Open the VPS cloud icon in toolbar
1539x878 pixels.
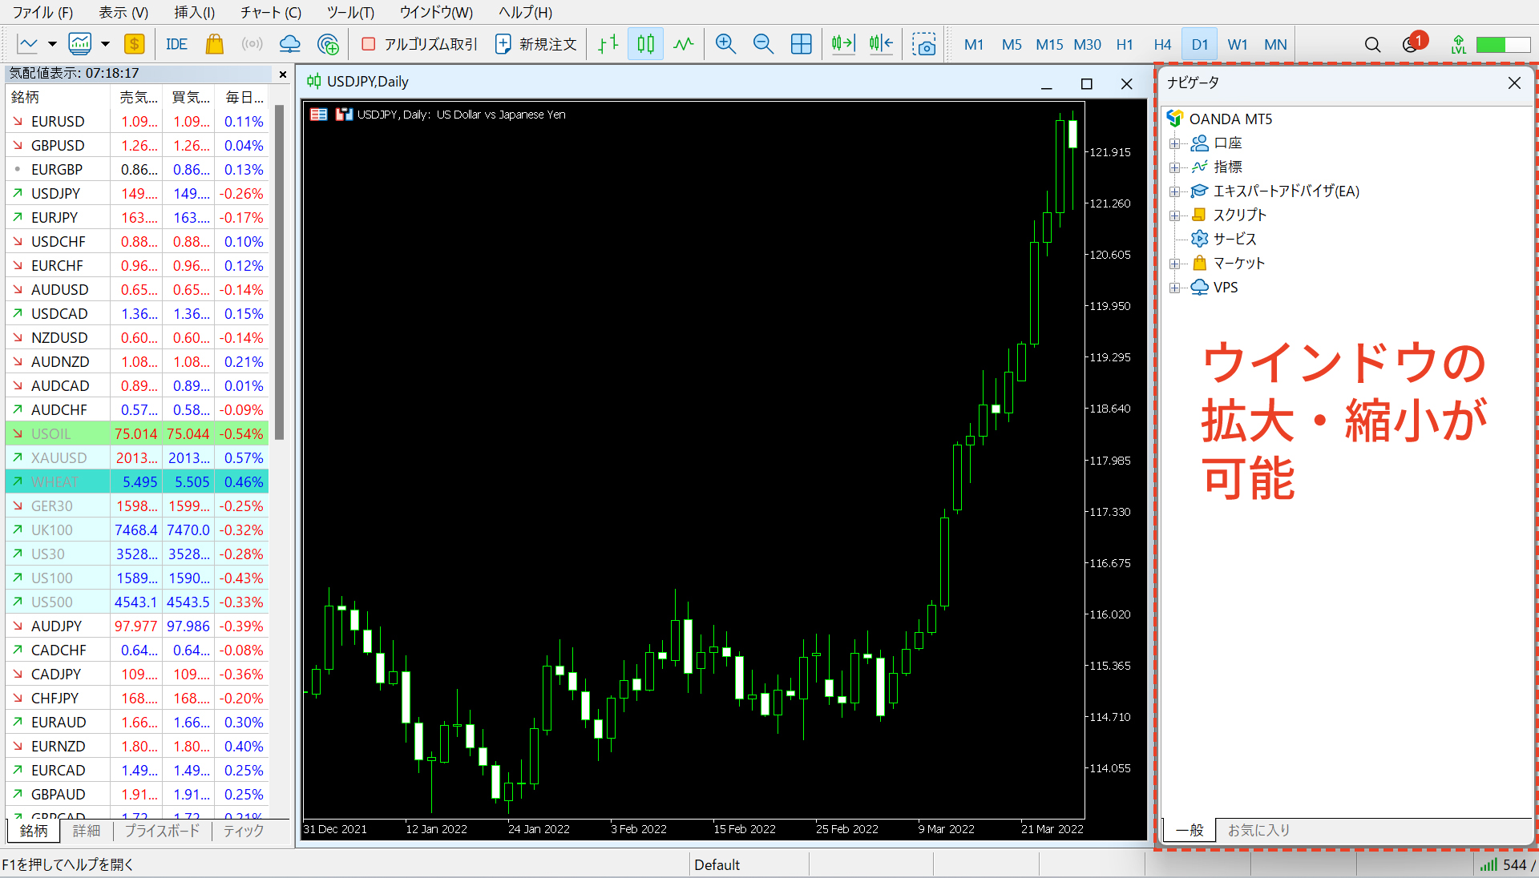(289, 44)
